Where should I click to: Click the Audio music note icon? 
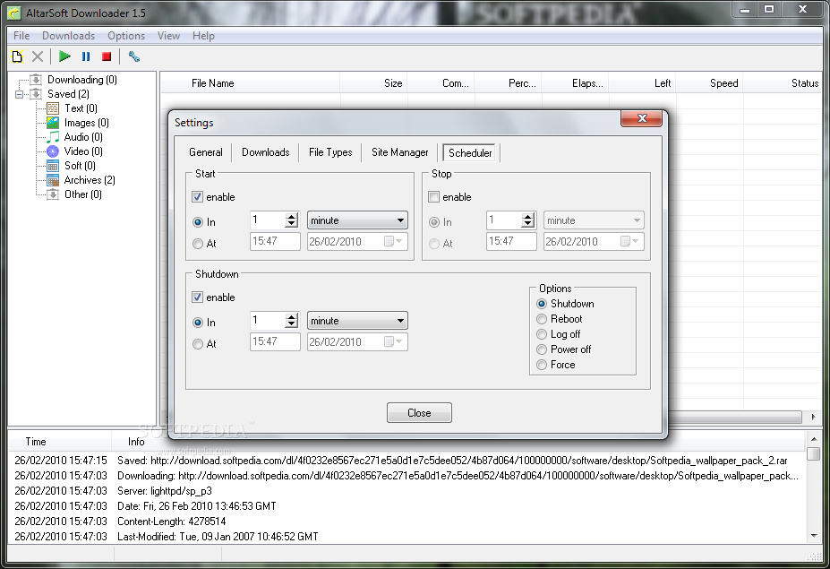pos(53,137)
